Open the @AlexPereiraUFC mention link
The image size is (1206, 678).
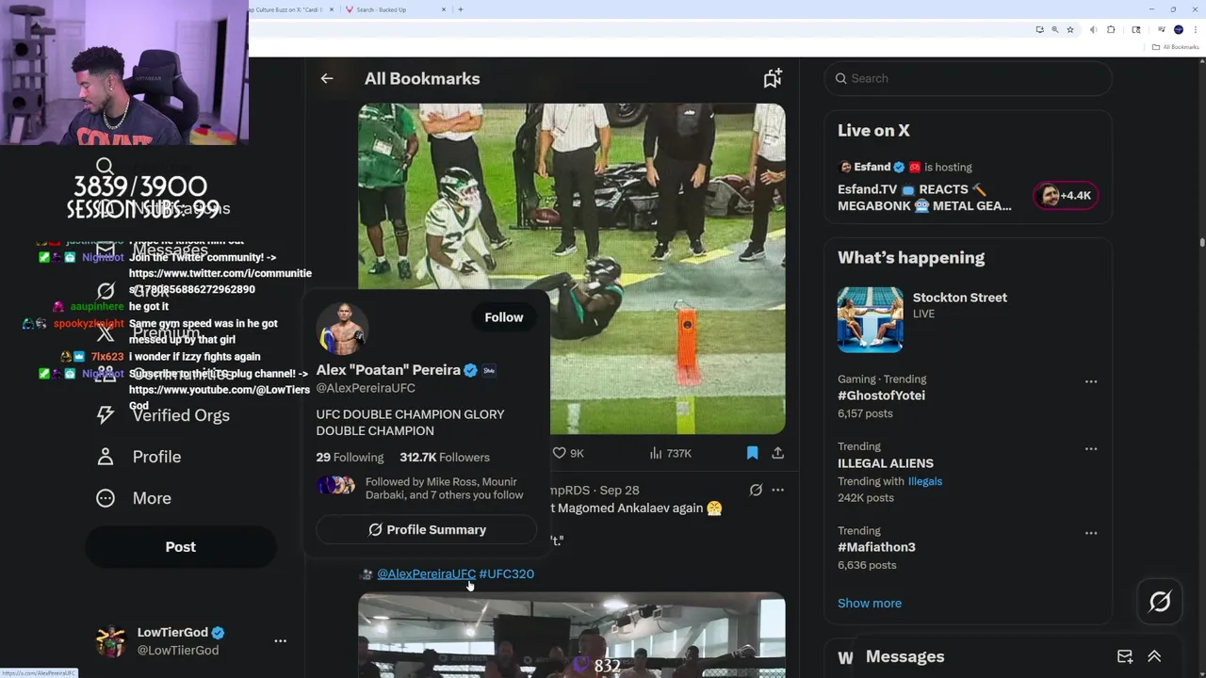point(426,574)
